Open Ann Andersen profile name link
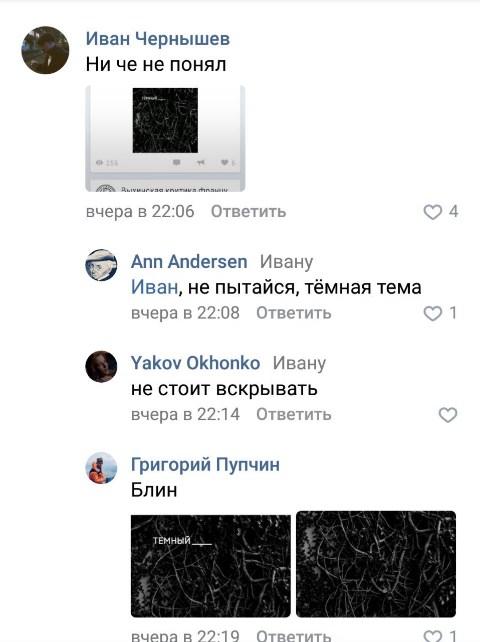The image size is (480, 642). coord(189,261)
